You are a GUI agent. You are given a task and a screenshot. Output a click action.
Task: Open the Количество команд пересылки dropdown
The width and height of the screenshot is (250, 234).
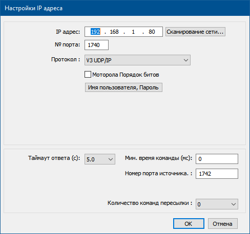(x=217, y=204)
